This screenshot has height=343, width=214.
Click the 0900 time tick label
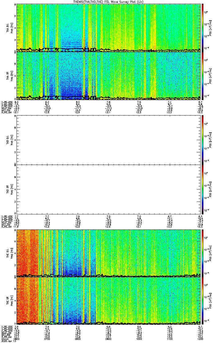point(108,339)
